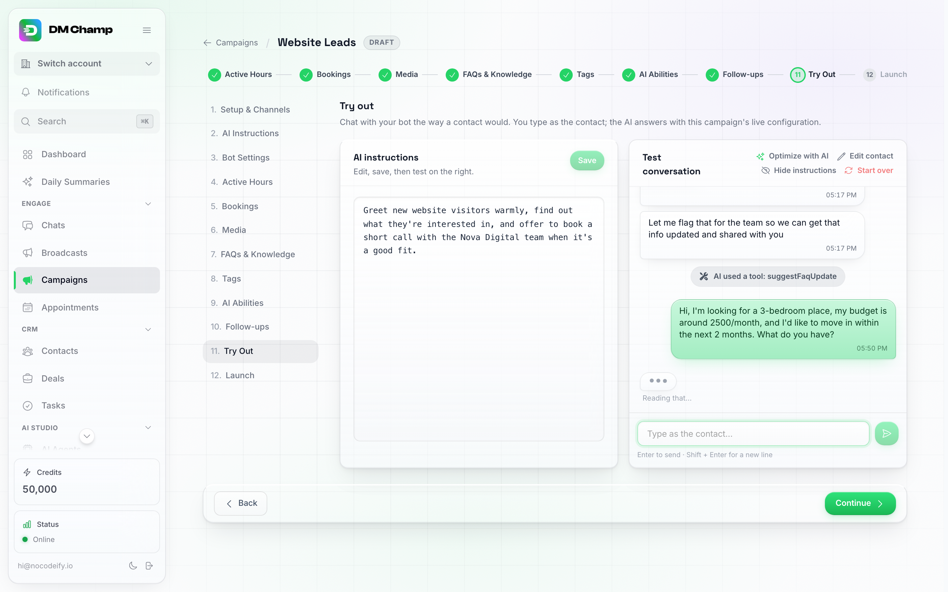The width and height of the screenshot is (948, 592).
Task: Collapse sidebar with the hamburger menu icon
Action: coord(147,30)
